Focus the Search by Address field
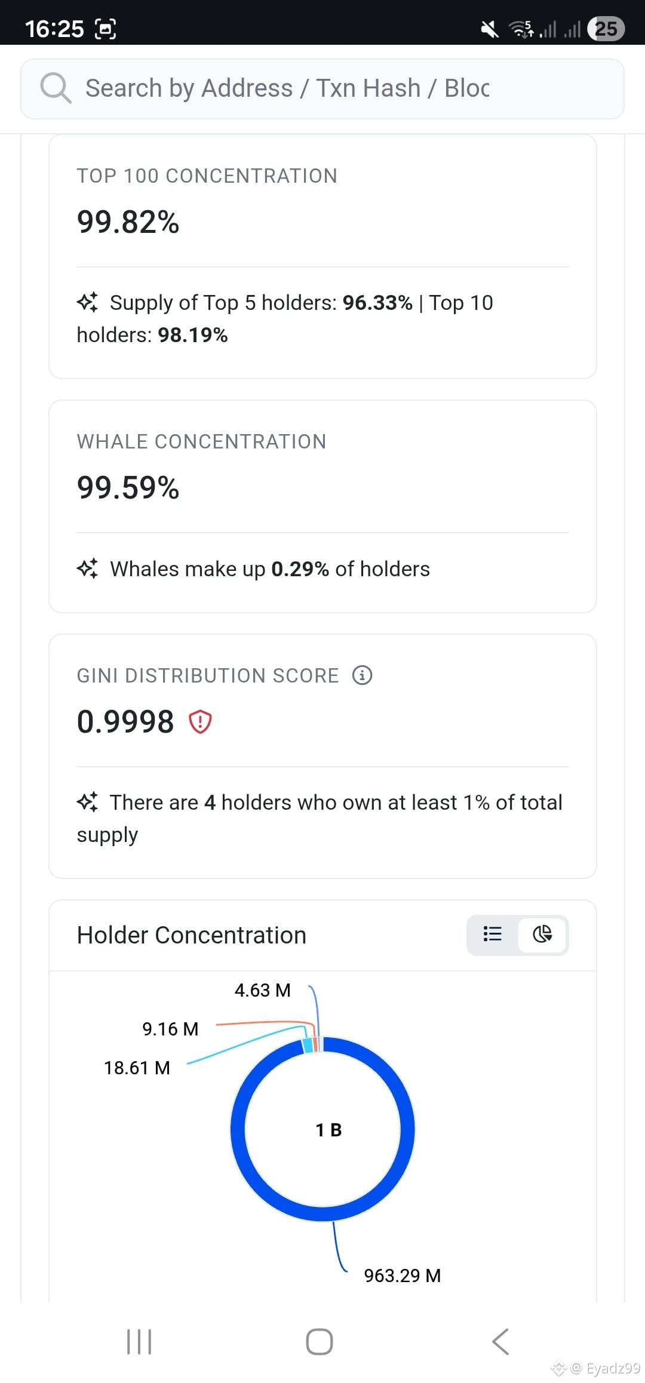This screenshot has height=1383, width=645. (x=322, y=88)
